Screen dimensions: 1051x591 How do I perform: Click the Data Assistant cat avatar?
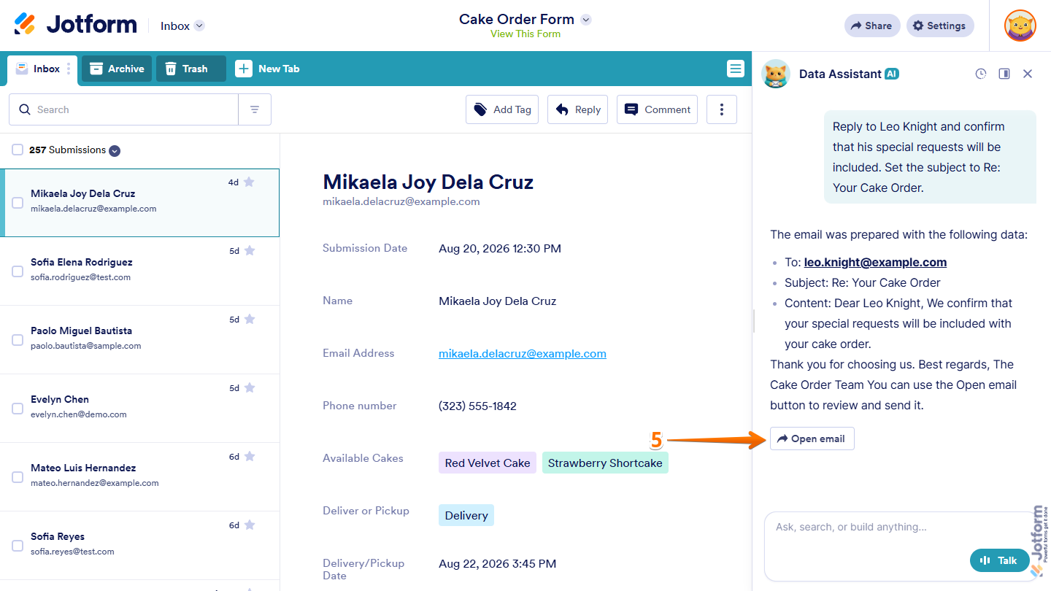[x=776, y=74]
